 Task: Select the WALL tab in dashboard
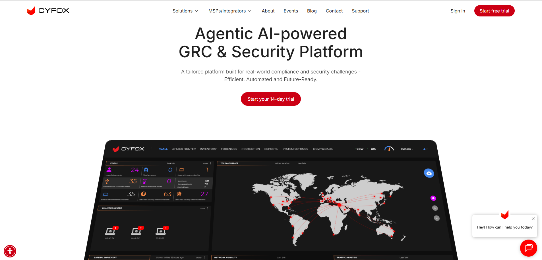pyautogui.click(x=164, y=149)
